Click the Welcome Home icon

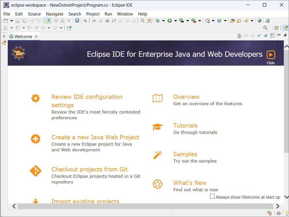(x=239, y=36)
